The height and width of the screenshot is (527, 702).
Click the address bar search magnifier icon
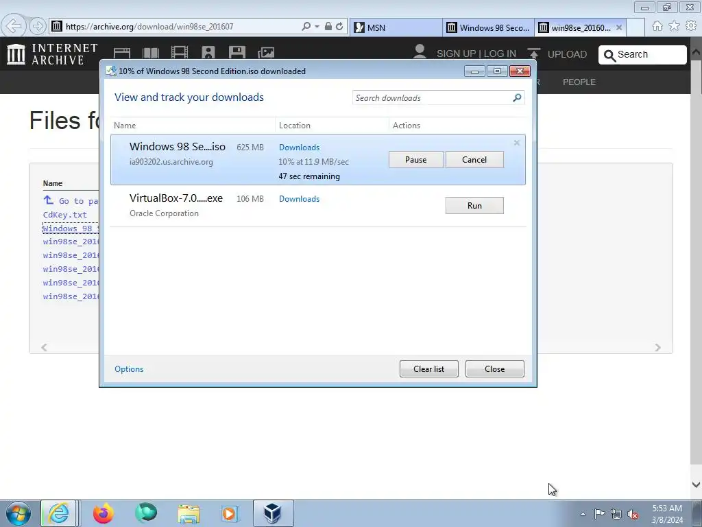pos(306,27)
